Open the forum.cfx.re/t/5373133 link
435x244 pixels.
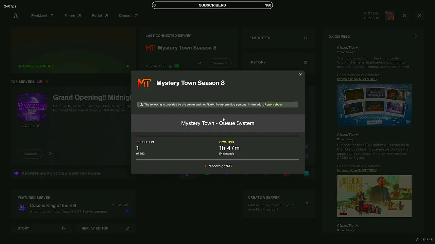[x=357, y=79]
